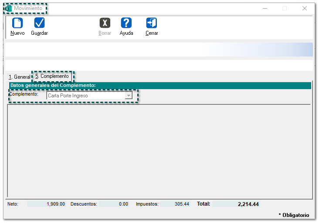Click the Total: label
This screenshot has height=223, width=319.
pos(204,204)
